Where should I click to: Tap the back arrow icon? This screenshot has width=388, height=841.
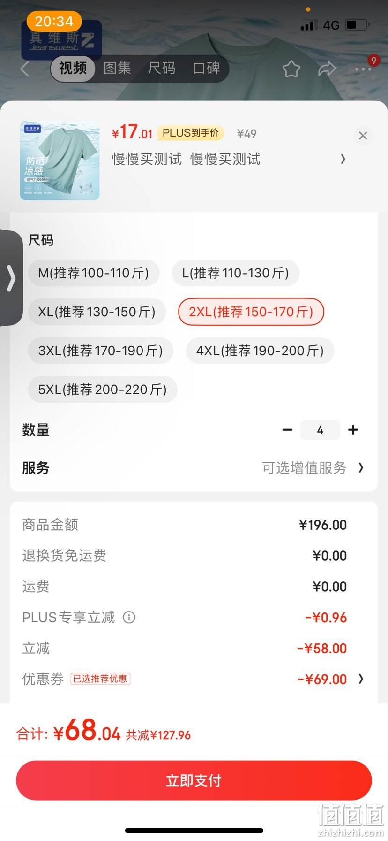pos(25,69)
